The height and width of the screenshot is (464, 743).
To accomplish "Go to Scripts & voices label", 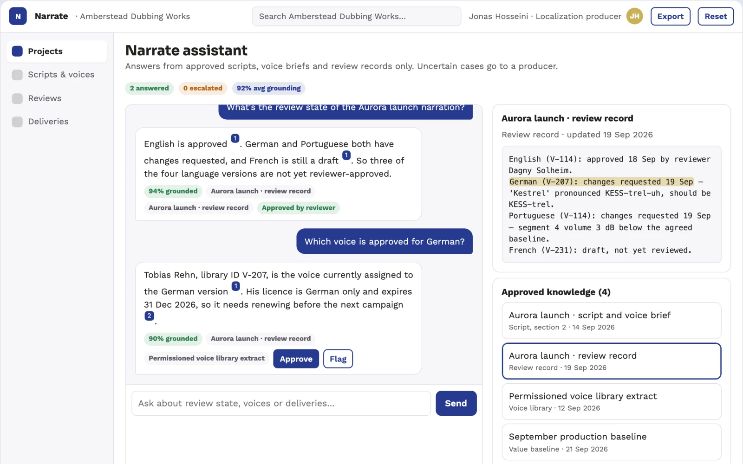I will click(61, 75).
